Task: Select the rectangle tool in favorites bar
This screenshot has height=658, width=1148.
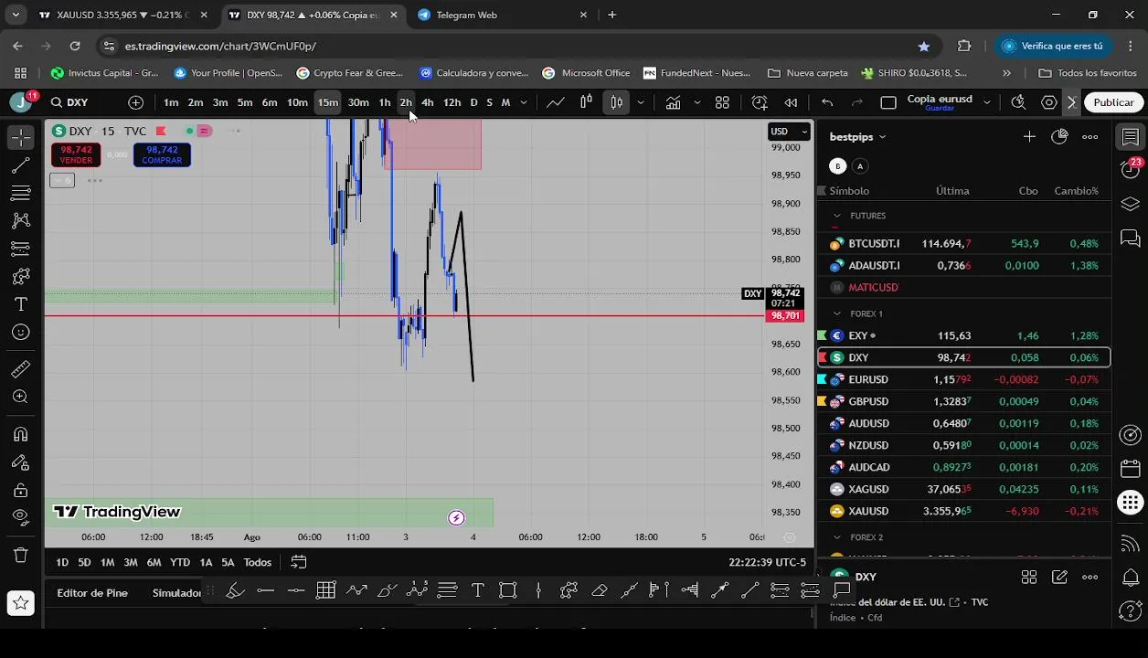Action: coord(508,591)
